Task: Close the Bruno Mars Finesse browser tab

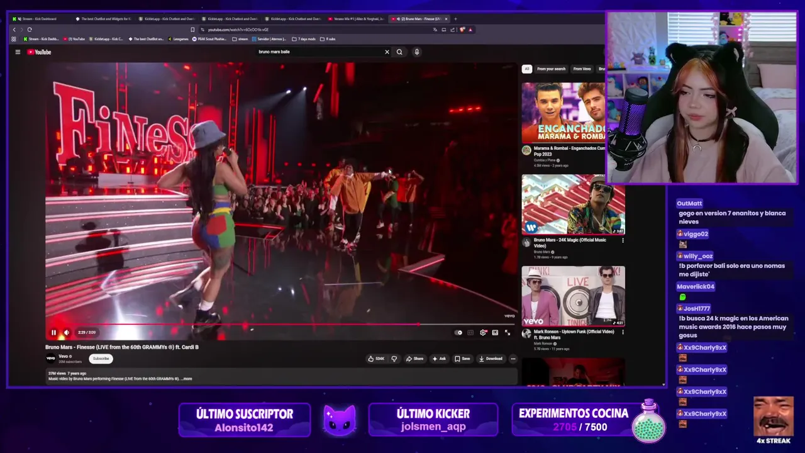Action: [446, 19]
